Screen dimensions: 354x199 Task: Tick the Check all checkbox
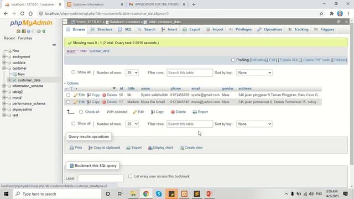(81, 112)
